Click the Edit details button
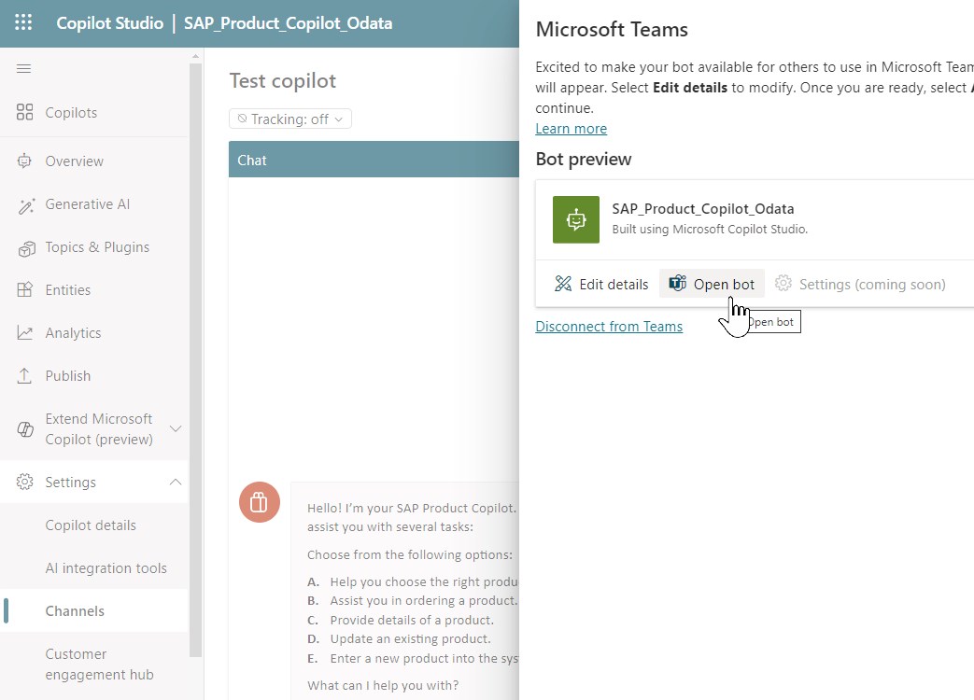Image resolution: width=974 pixels, height=700 pixels. 601,285
